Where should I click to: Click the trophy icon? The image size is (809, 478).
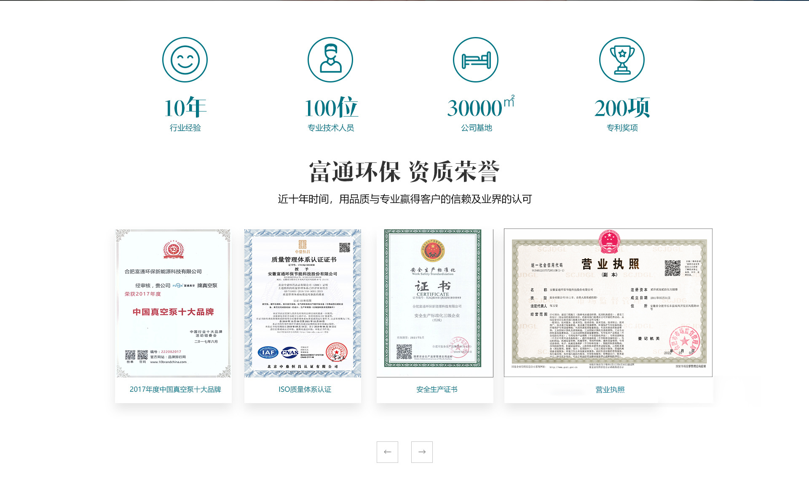tap(621, 60)
